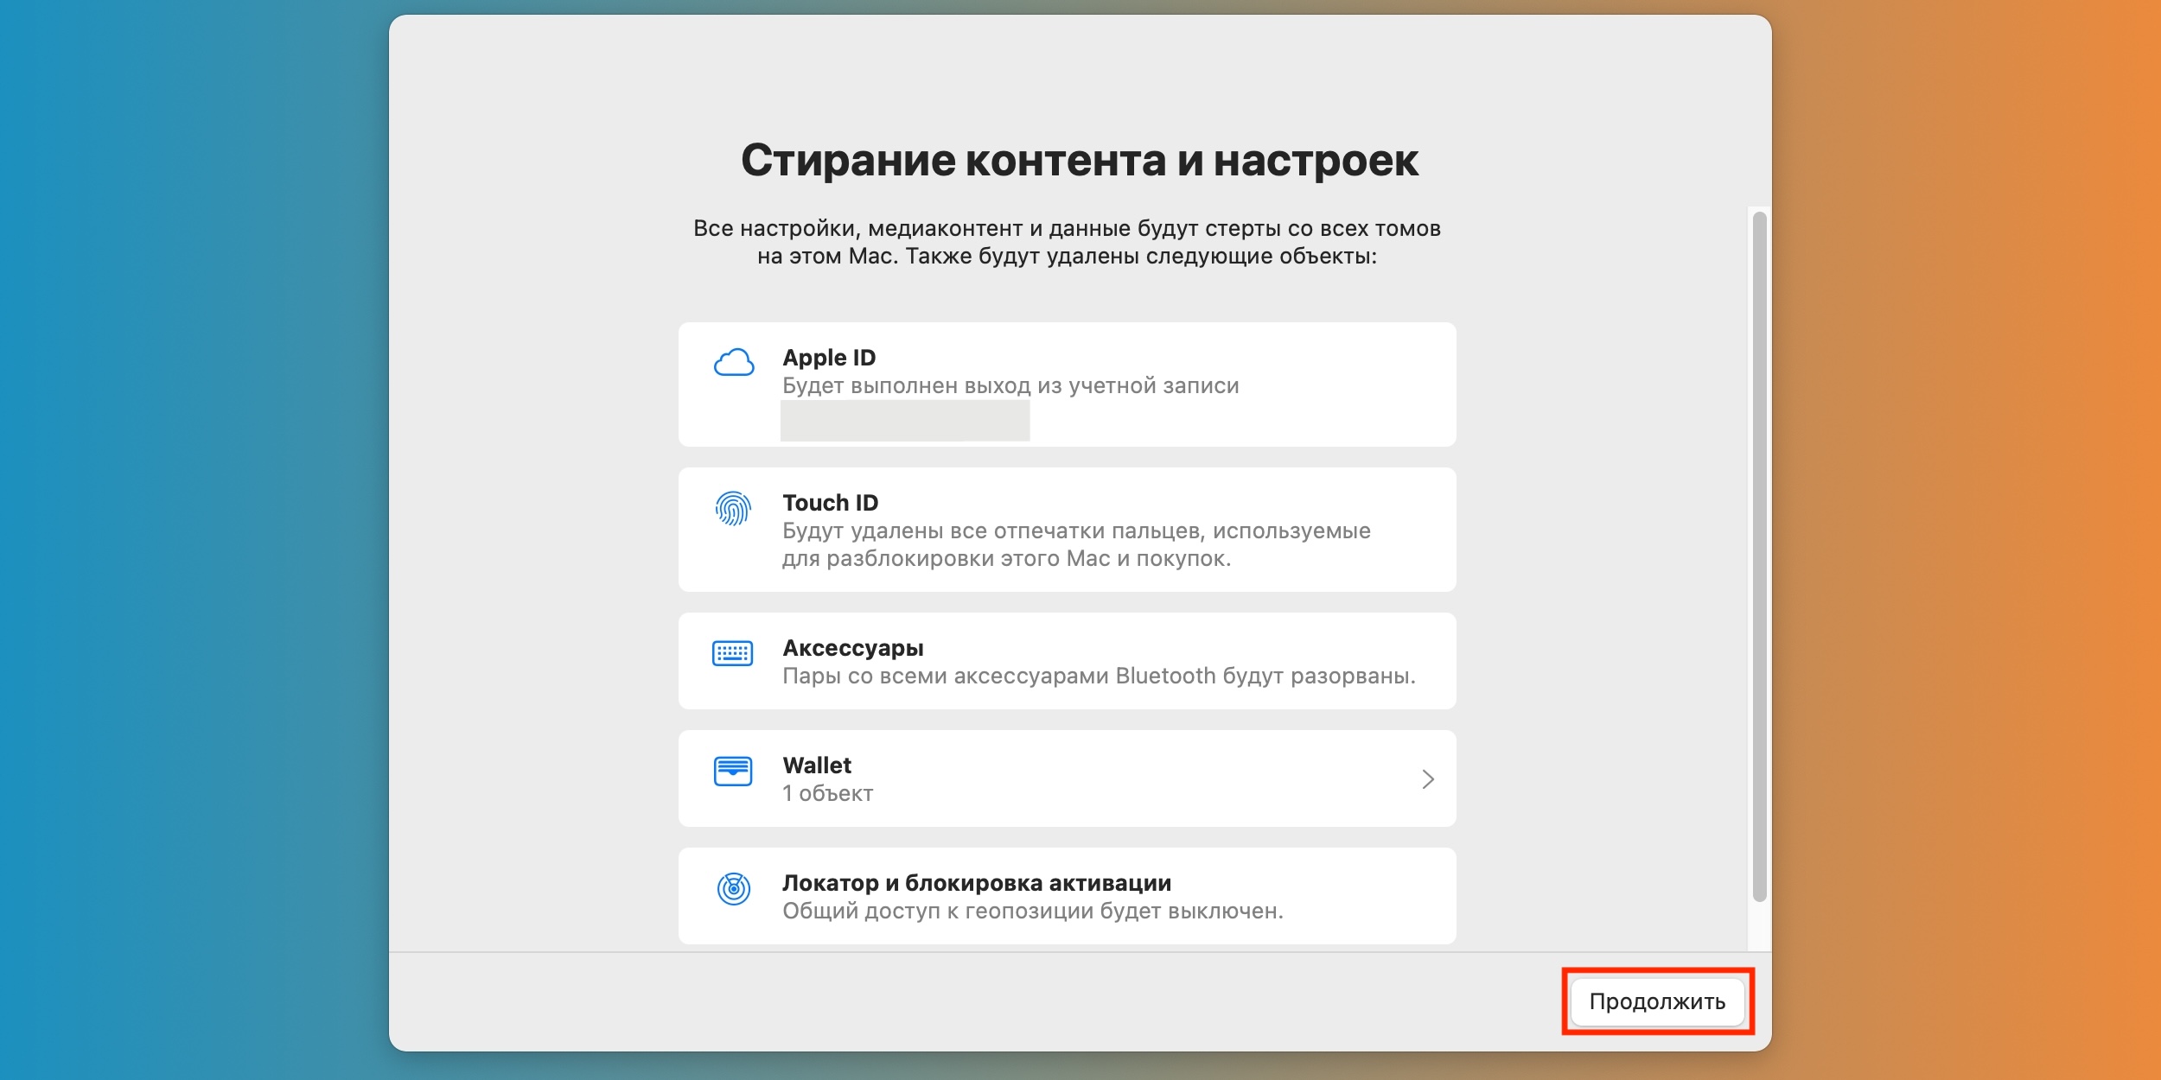Click 'Локатор и блокировка активации' heading
Viewport: 2161px width, 1080px height.
click(x=977, y=883)
